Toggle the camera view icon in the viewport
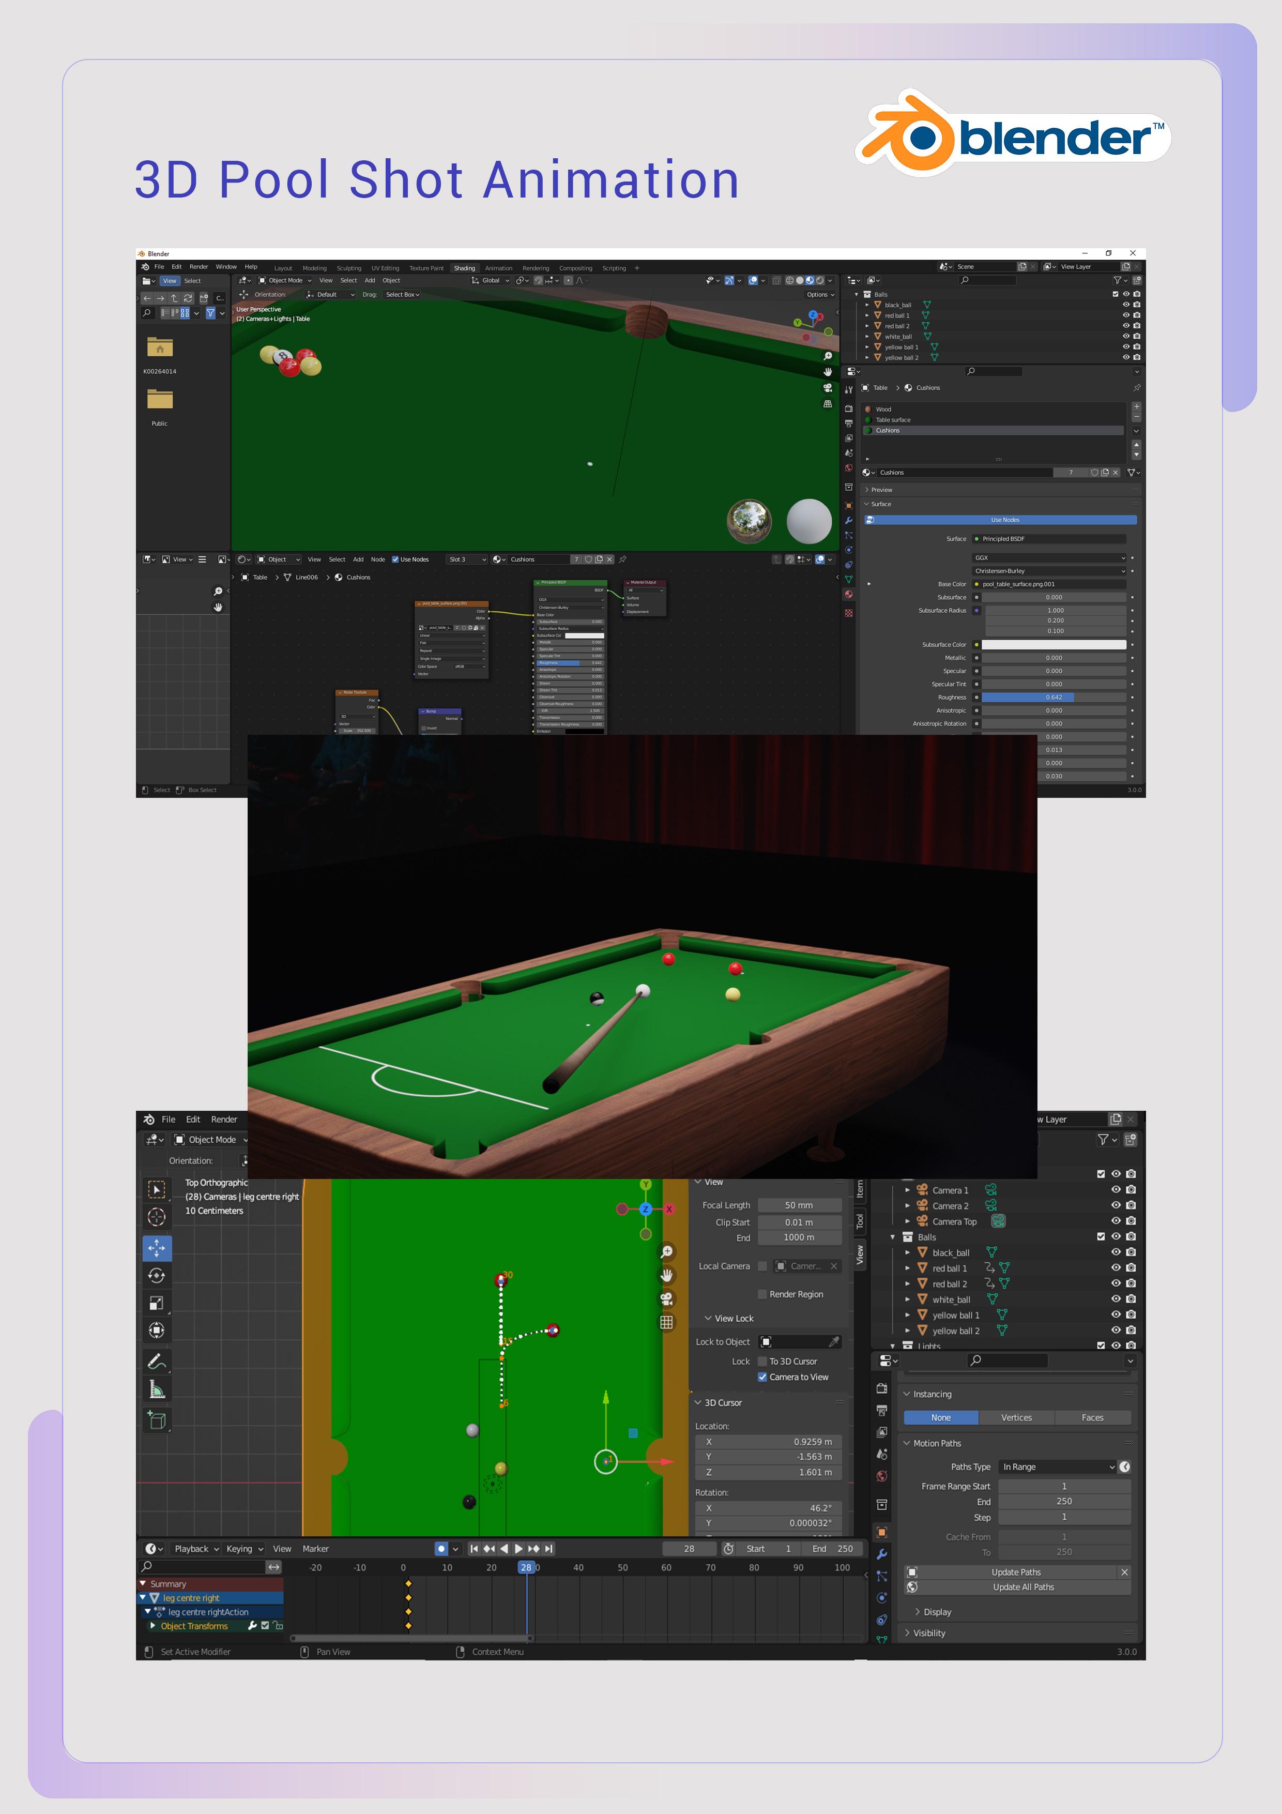 (x=667, y=1299)
